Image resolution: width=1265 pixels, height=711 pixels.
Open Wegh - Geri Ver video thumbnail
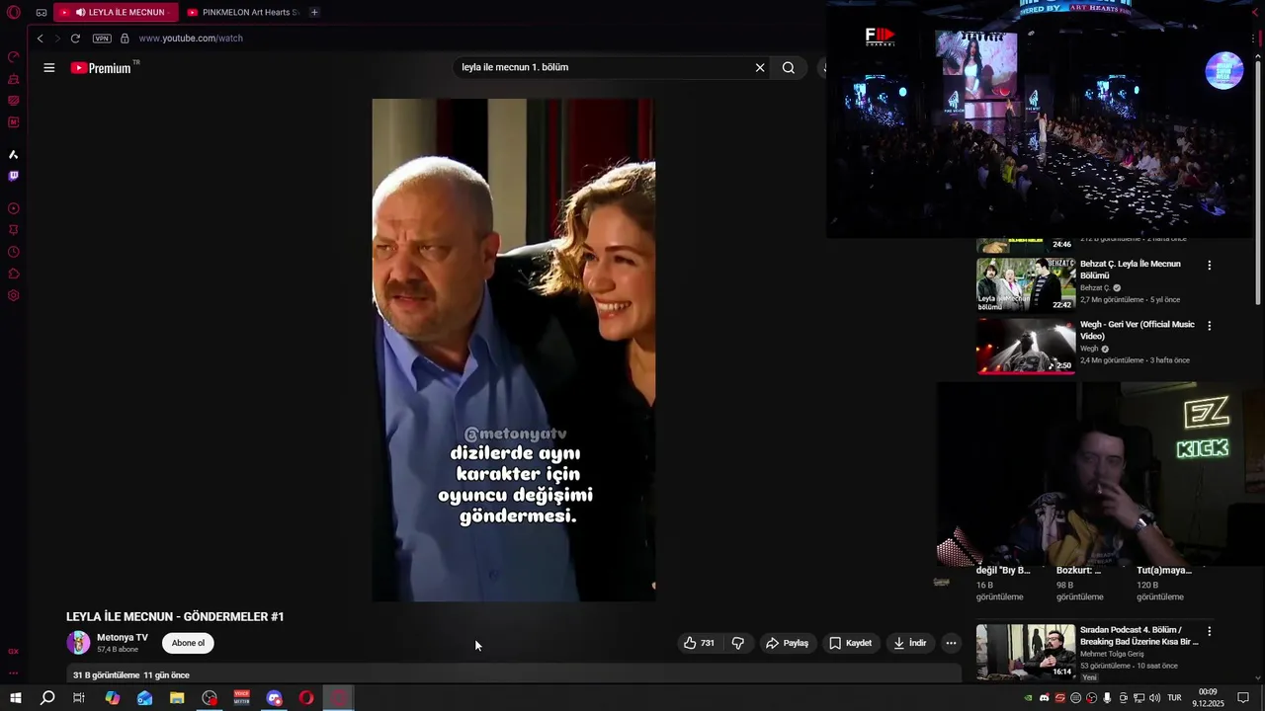pyautogui.click(x=1026, y=346)
